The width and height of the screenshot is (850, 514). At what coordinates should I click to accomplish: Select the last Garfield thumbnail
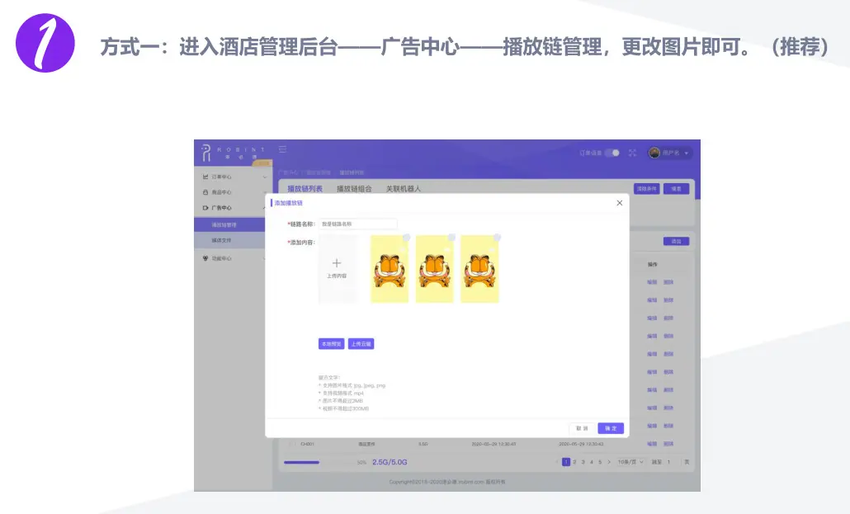point(479,270)
